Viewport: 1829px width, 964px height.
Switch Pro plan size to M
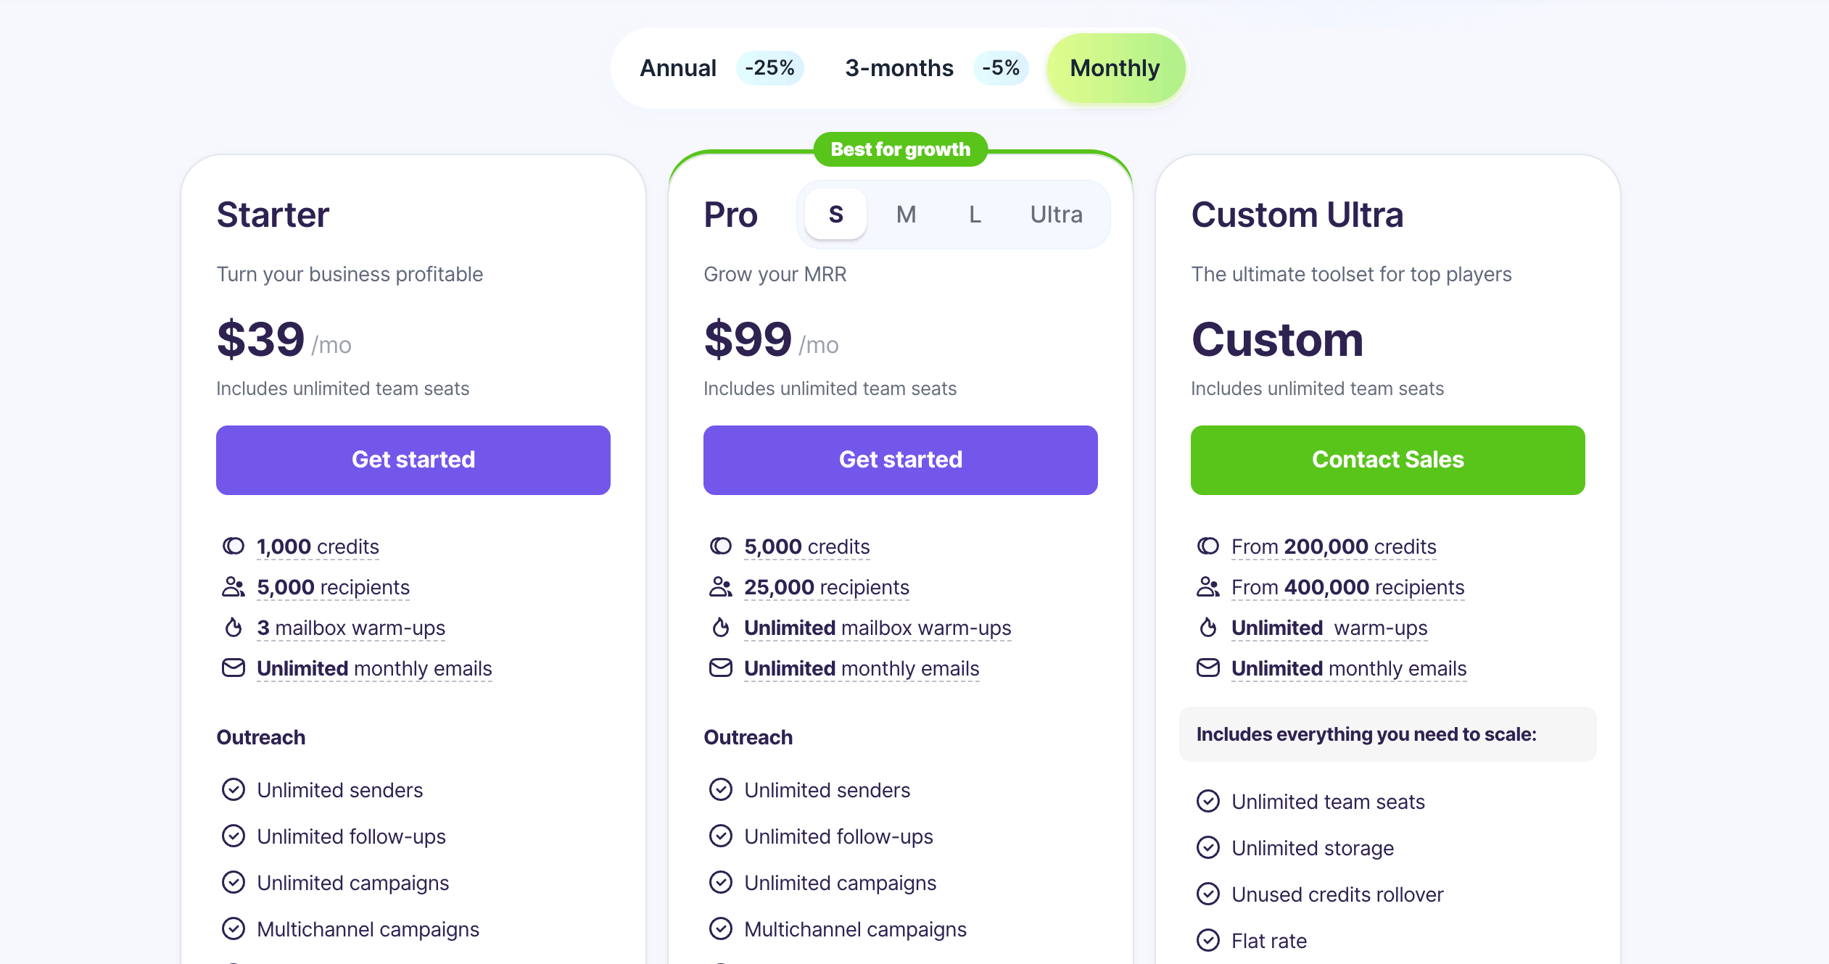906,214
